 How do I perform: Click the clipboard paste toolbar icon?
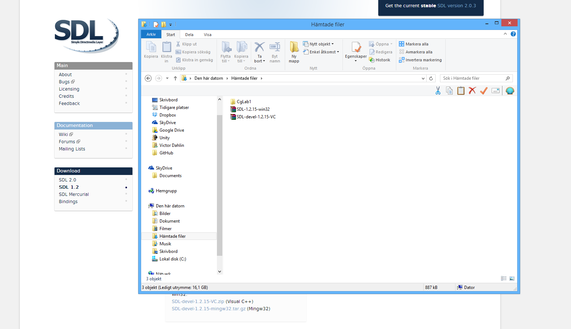[x=461, y=91]
